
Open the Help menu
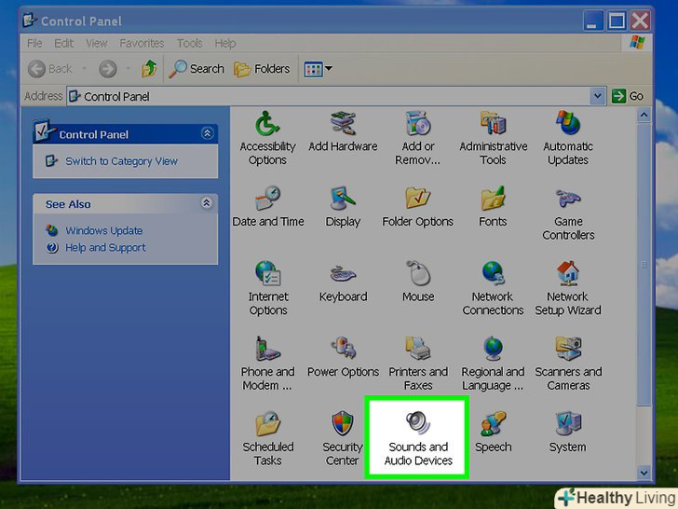point(225,43)
